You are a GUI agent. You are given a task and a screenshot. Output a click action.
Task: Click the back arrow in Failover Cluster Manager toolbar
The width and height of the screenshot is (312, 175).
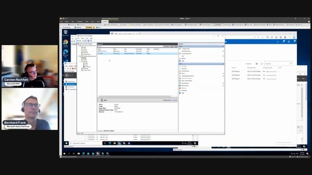tap(78, 41)
